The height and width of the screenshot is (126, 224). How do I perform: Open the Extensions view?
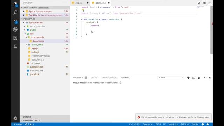coord(15,38)
